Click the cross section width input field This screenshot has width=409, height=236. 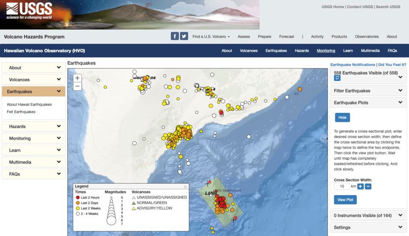(341, 187)
